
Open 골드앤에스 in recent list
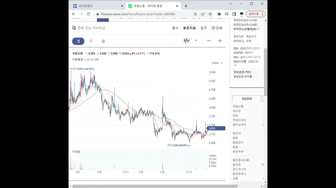point(239,174)
